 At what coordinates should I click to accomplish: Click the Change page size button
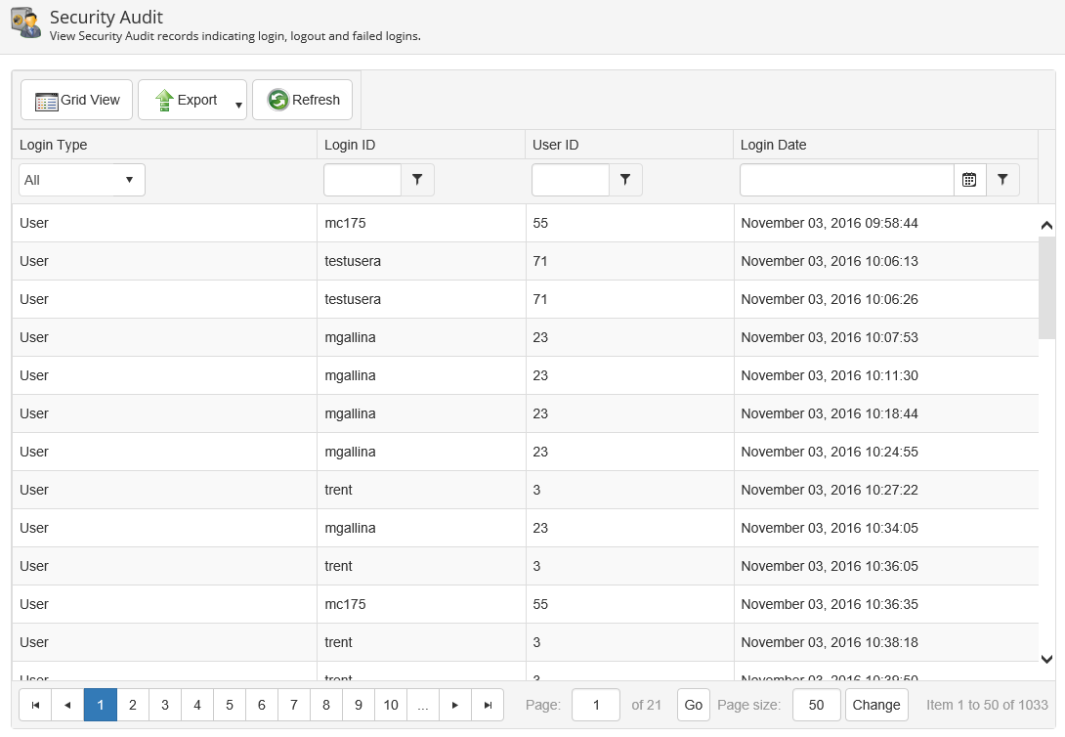pyautogui.click(x=876, y=705)
